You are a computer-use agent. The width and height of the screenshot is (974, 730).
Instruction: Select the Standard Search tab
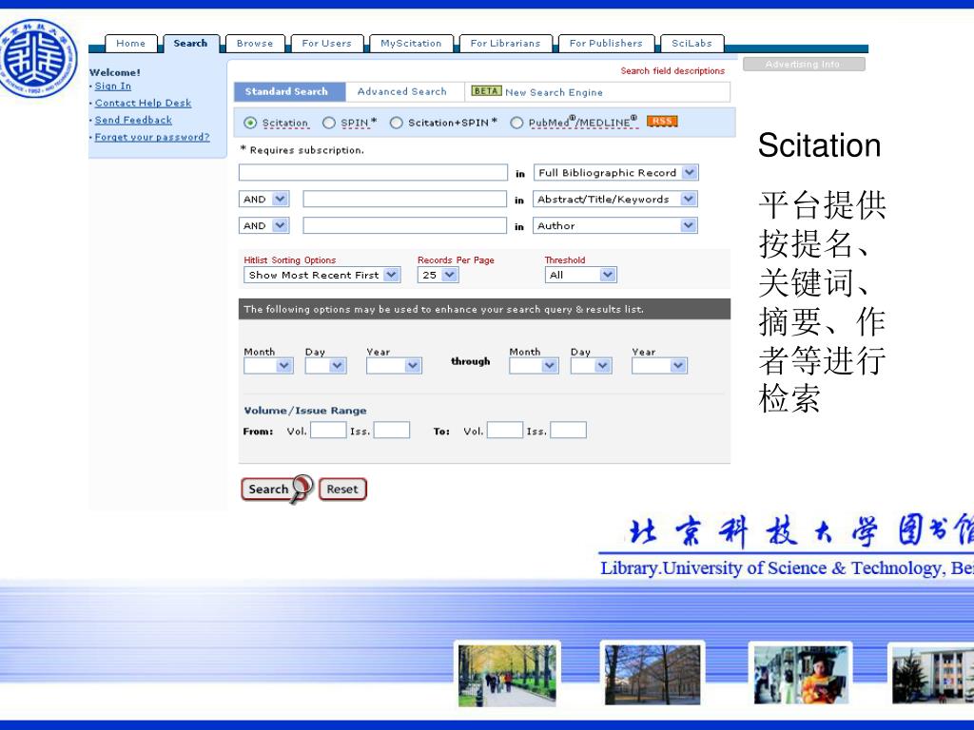tap(289, 92)
